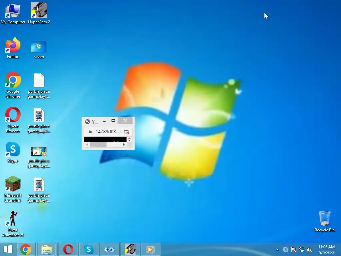Close the small popup window

(x=125, y=120)
